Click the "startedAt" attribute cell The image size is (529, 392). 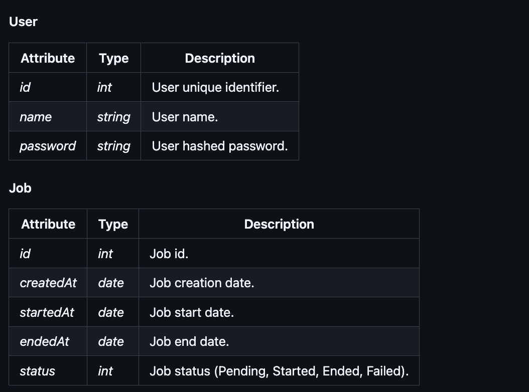[47, 312]
